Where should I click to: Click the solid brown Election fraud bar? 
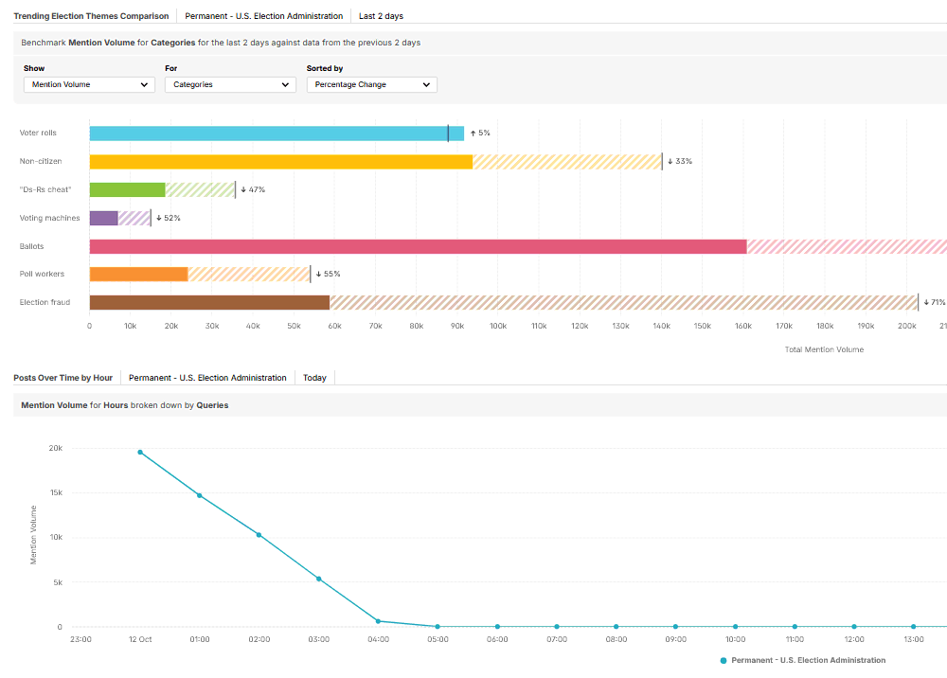208,302
